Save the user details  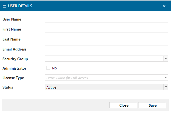[x=152, y=105]
